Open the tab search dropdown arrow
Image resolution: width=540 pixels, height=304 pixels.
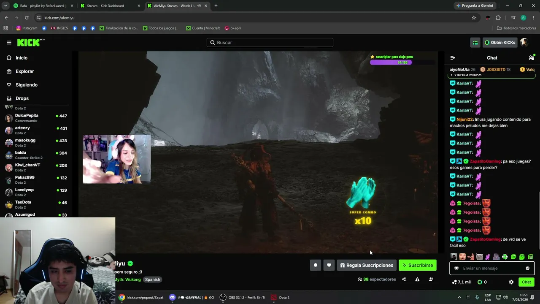pos(5,6)
